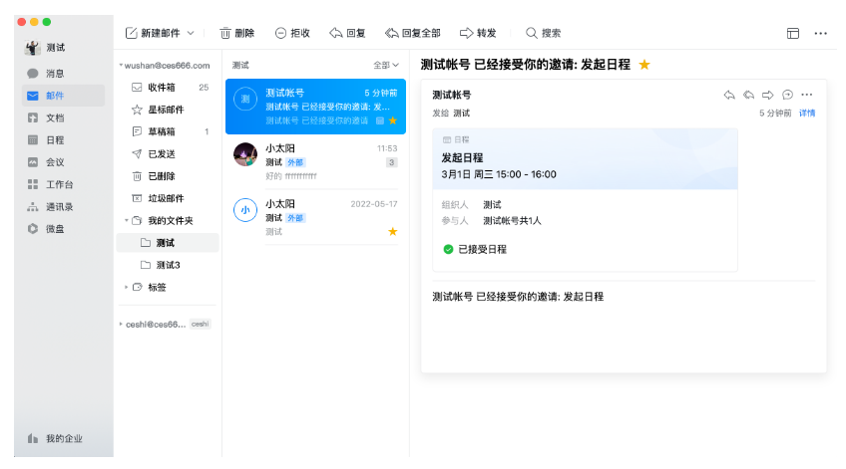Open the 全部 filter dropdown

[x=386, y=65]
